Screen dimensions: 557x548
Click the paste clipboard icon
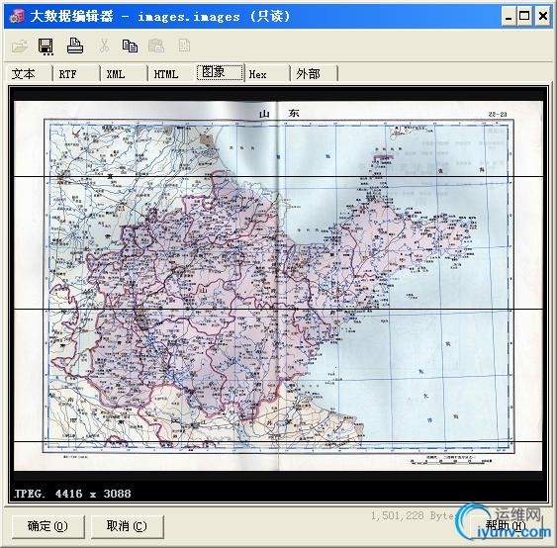[x=156, y=46]
